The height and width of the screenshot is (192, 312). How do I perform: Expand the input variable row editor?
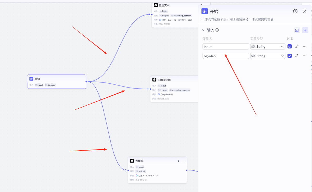[297, 46]
